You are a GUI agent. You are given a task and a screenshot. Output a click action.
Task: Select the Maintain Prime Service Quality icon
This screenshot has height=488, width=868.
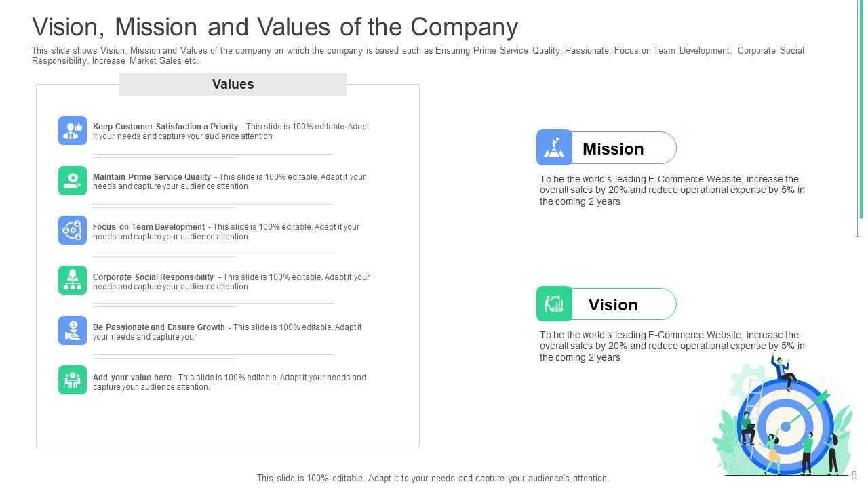coord(73,180)
